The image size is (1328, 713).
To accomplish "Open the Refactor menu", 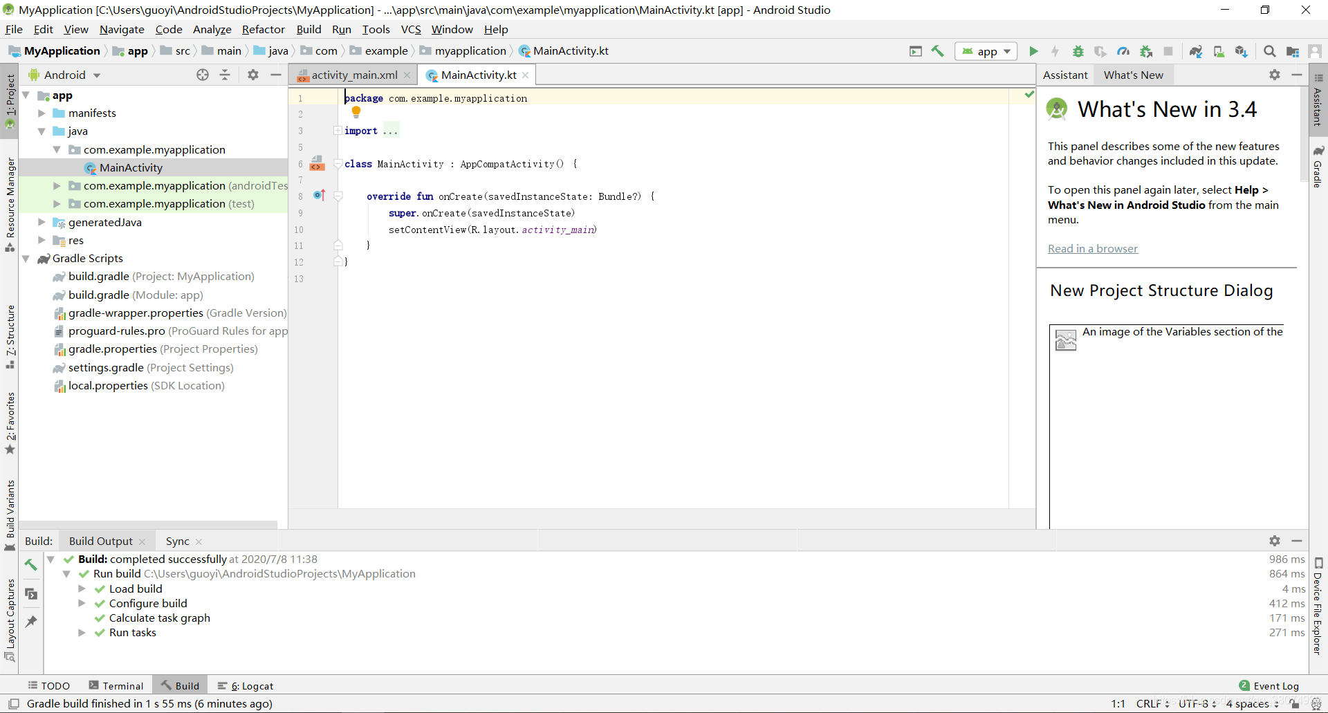I will pyautogui.click(x=263, y=29).
